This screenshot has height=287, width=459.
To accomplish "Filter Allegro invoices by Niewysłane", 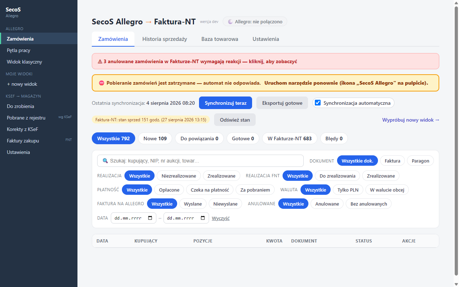I will point(225,204).
